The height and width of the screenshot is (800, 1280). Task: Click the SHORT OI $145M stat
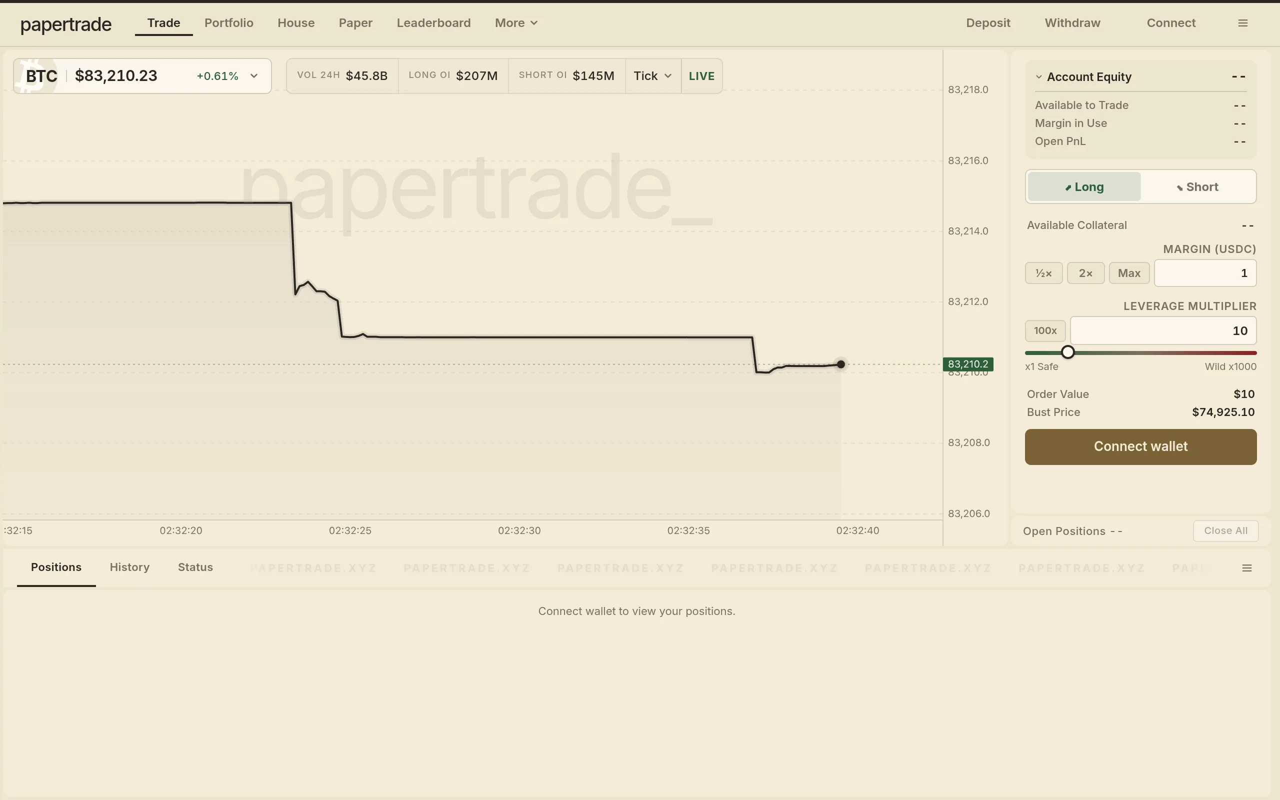tap(566, 75)
